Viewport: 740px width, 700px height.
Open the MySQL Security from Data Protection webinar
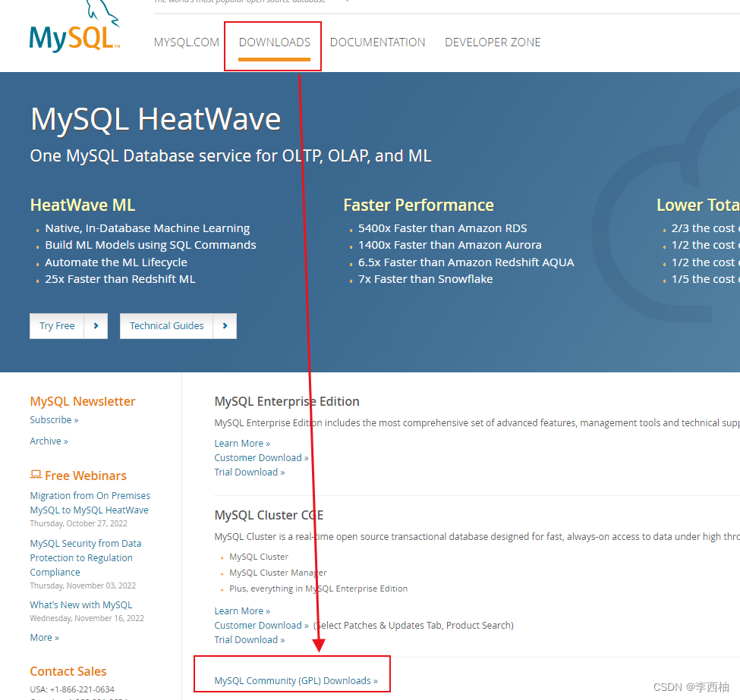tap(86, 557)
